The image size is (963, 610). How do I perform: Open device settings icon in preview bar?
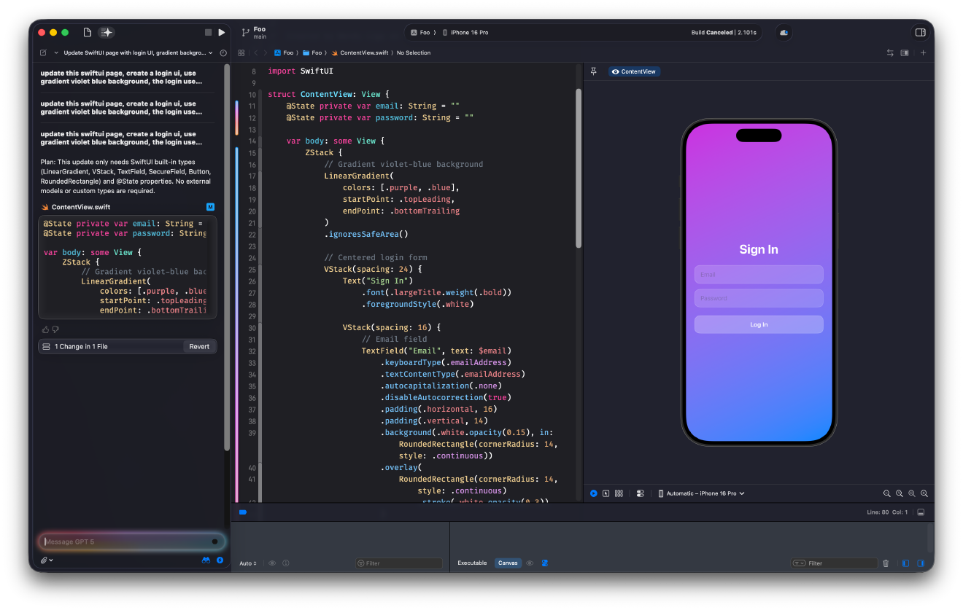[640, 493]
